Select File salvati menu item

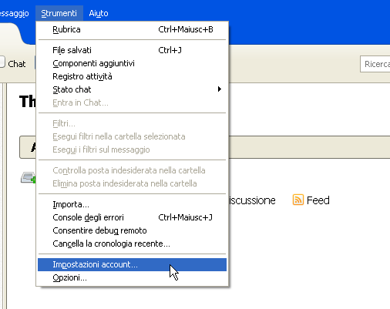tap(132, 50)
